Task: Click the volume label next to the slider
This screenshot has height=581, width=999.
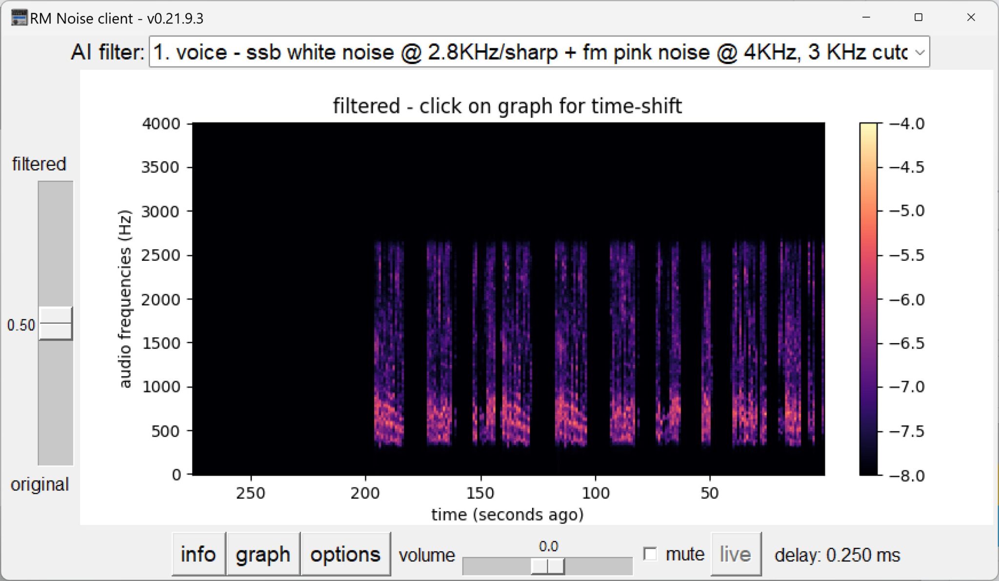Action: [427, 555]
